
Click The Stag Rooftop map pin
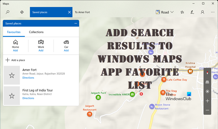point(163,92)
